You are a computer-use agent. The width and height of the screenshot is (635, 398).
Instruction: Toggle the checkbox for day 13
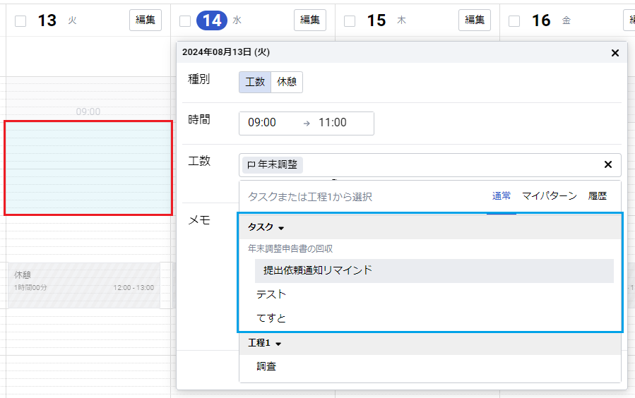pyautogui.click(x=20, y=21)
